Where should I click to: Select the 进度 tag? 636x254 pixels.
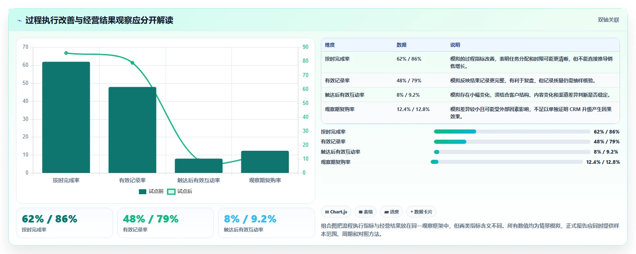[x=391, y=212]
